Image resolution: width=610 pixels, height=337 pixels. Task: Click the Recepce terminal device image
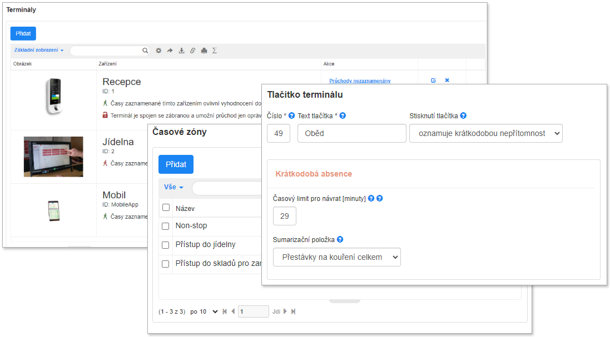(x=54, y=96)
